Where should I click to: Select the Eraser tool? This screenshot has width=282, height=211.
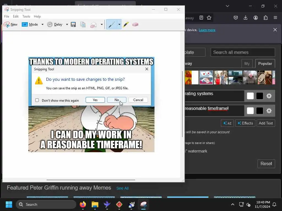tap(135, 24)
